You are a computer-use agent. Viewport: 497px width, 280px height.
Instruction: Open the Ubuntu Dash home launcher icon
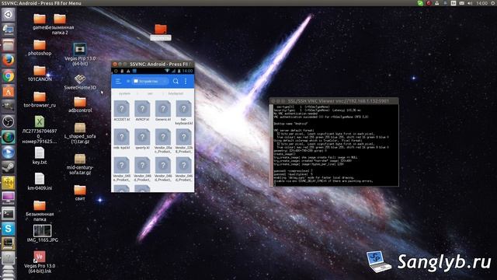[9, 14]
